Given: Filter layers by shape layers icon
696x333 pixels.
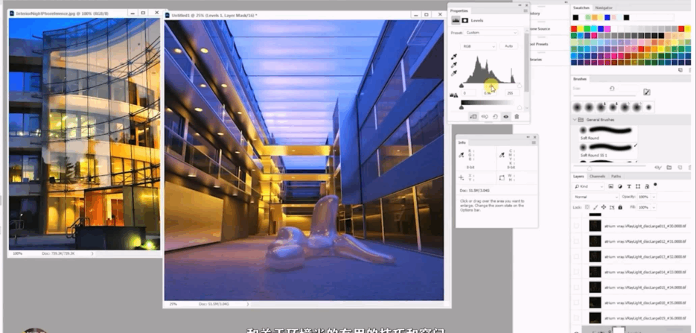Looking at the screenshot, I should (x=638, y=186).
